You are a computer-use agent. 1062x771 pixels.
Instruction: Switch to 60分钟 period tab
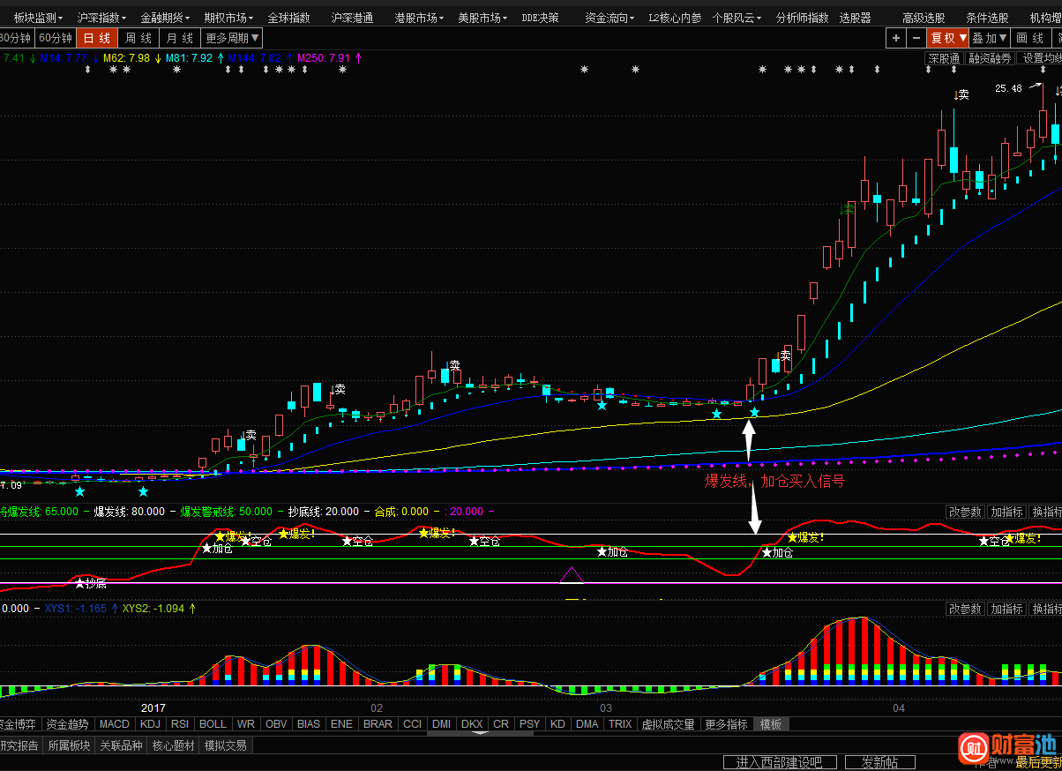[x=56, y=38]
